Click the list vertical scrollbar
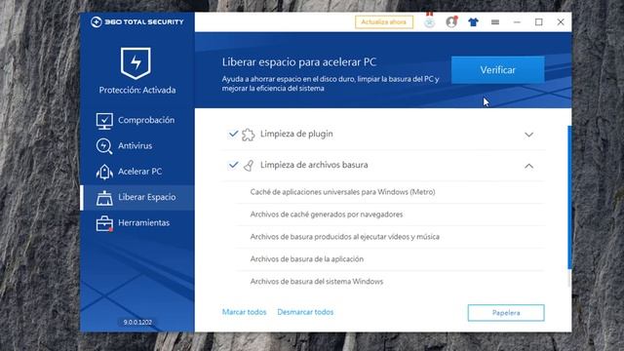 [x=569, y=197]
